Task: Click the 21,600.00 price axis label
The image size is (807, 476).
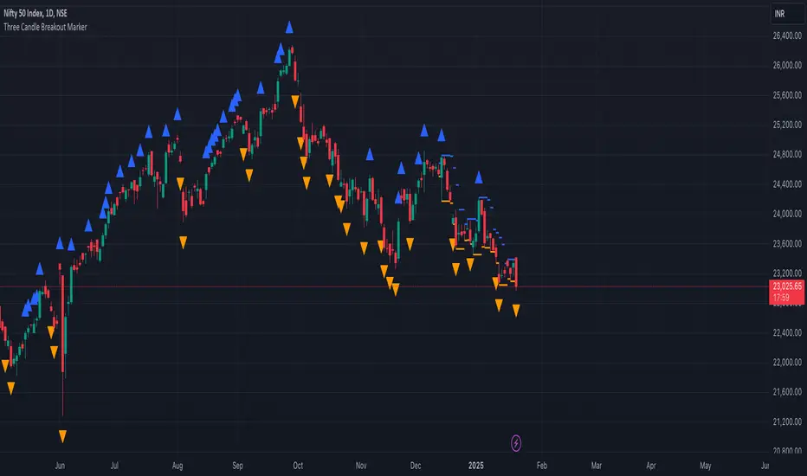Action: [787, 392]
